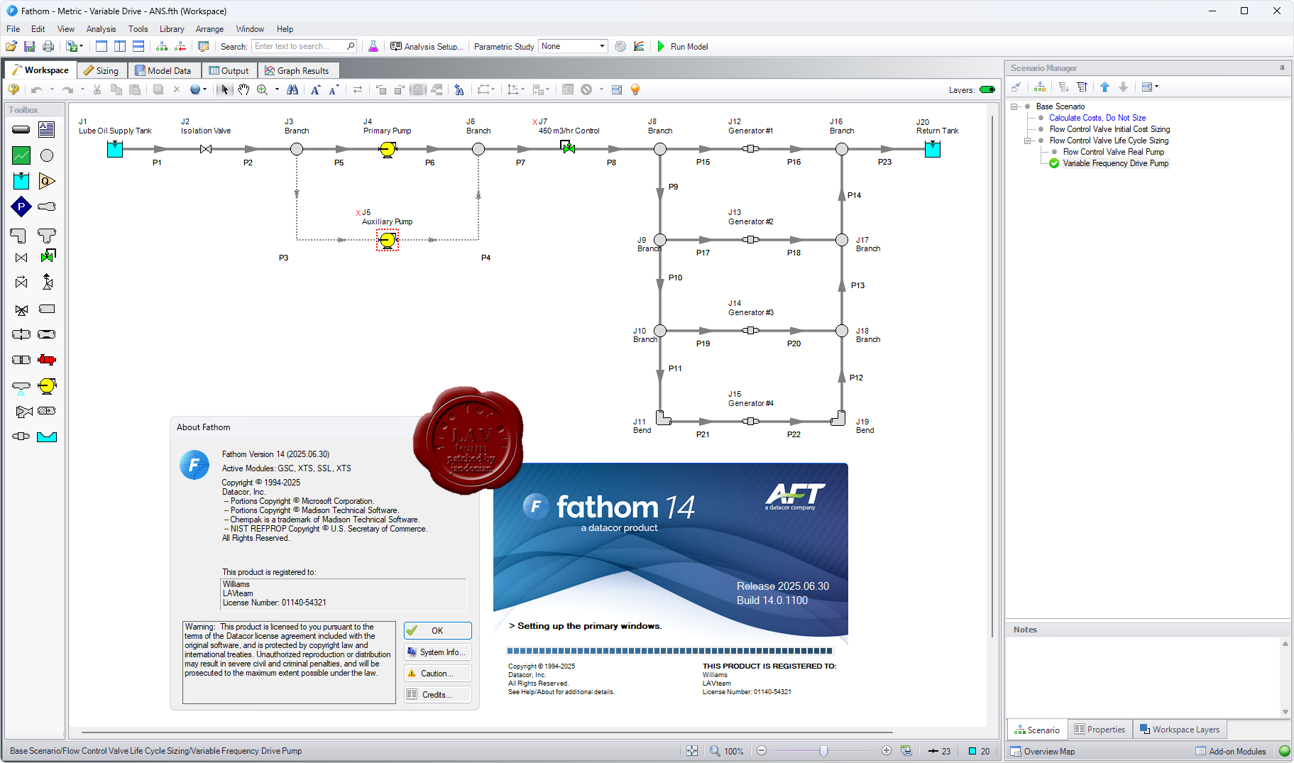Click the Open file toolbar icon

[x=11, y=46]
